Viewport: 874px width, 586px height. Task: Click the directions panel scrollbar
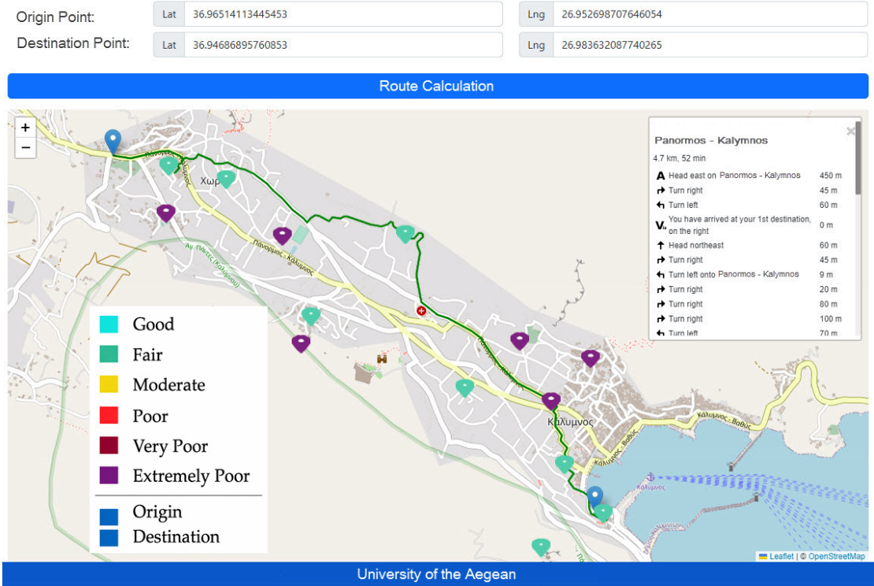pos(858,158)
